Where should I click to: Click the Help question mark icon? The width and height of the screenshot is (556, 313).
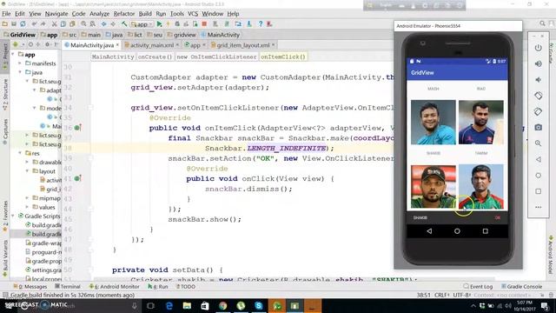(x=261, y=24)
